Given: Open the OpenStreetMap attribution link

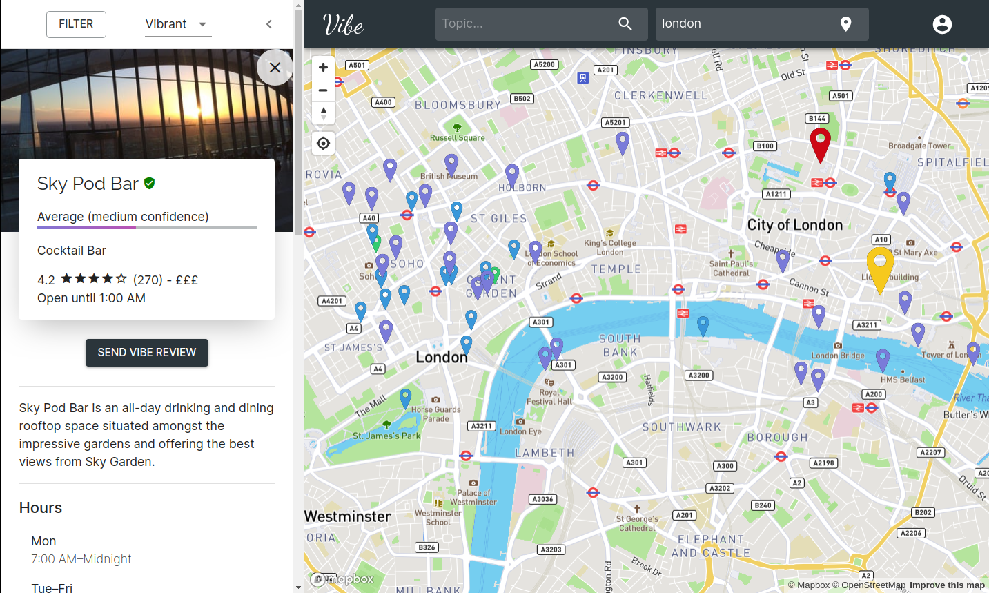Looking at the screenshot, I should pyautogui.click(x=869, y=585).
